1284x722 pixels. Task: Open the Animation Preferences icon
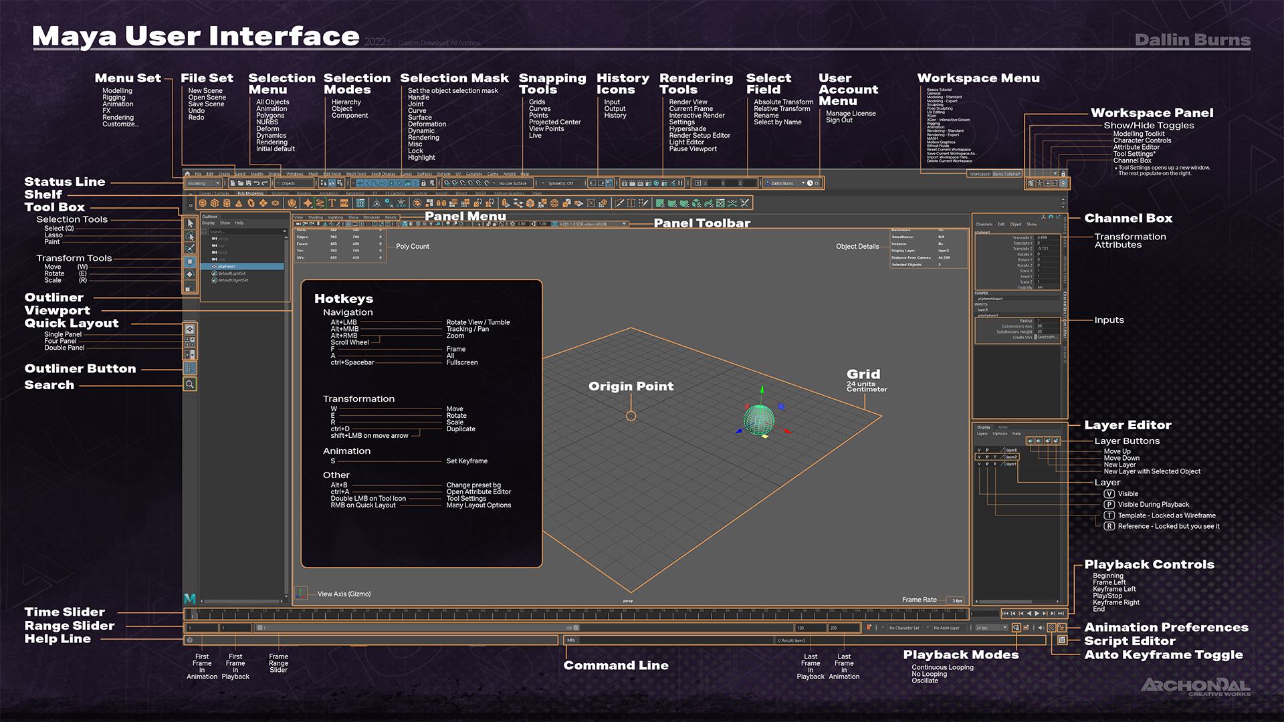pyautogui.click(x=1061, y=628)
